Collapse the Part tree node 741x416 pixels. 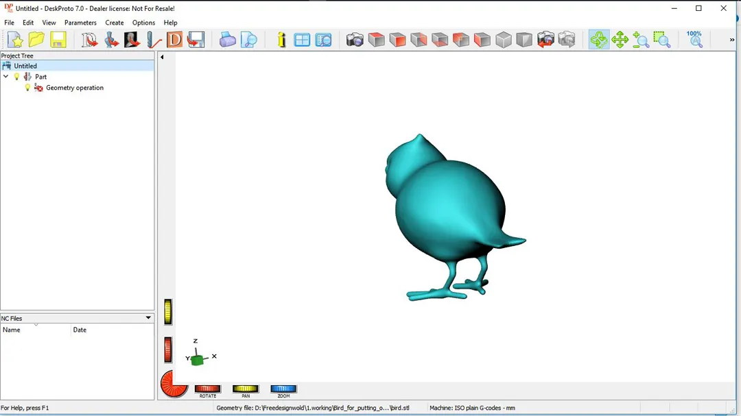tap(6, 77)
